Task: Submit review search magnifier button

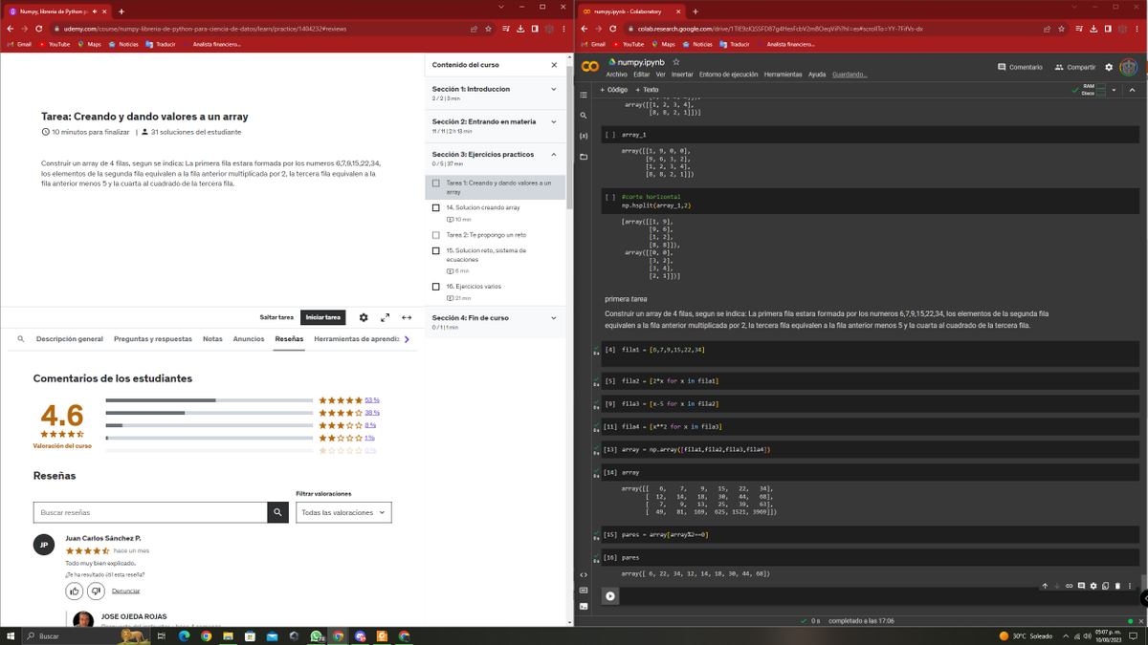Action: pos(277,512)
